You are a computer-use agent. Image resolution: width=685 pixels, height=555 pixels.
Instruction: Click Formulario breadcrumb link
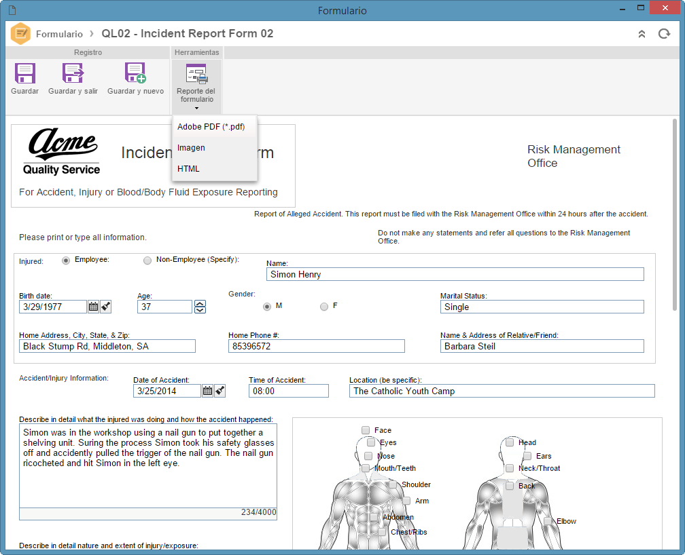coord(59,34)
